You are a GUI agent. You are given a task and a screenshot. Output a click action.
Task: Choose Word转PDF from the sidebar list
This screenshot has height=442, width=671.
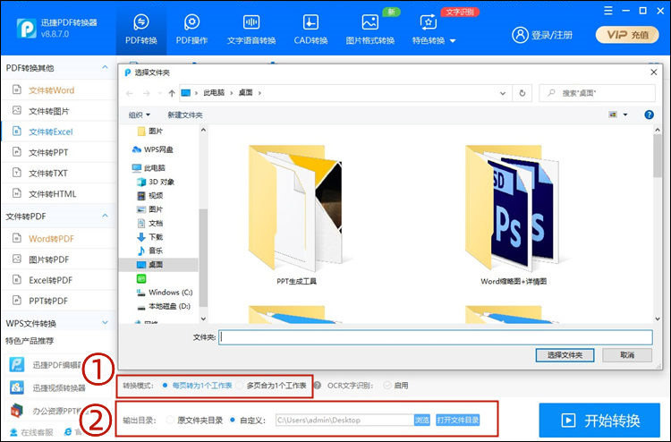(x=51, y=239)
